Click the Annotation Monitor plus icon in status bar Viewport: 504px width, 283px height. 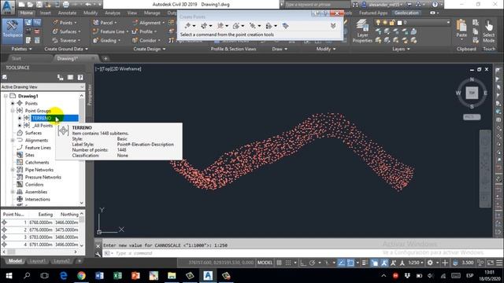(445, 263)
